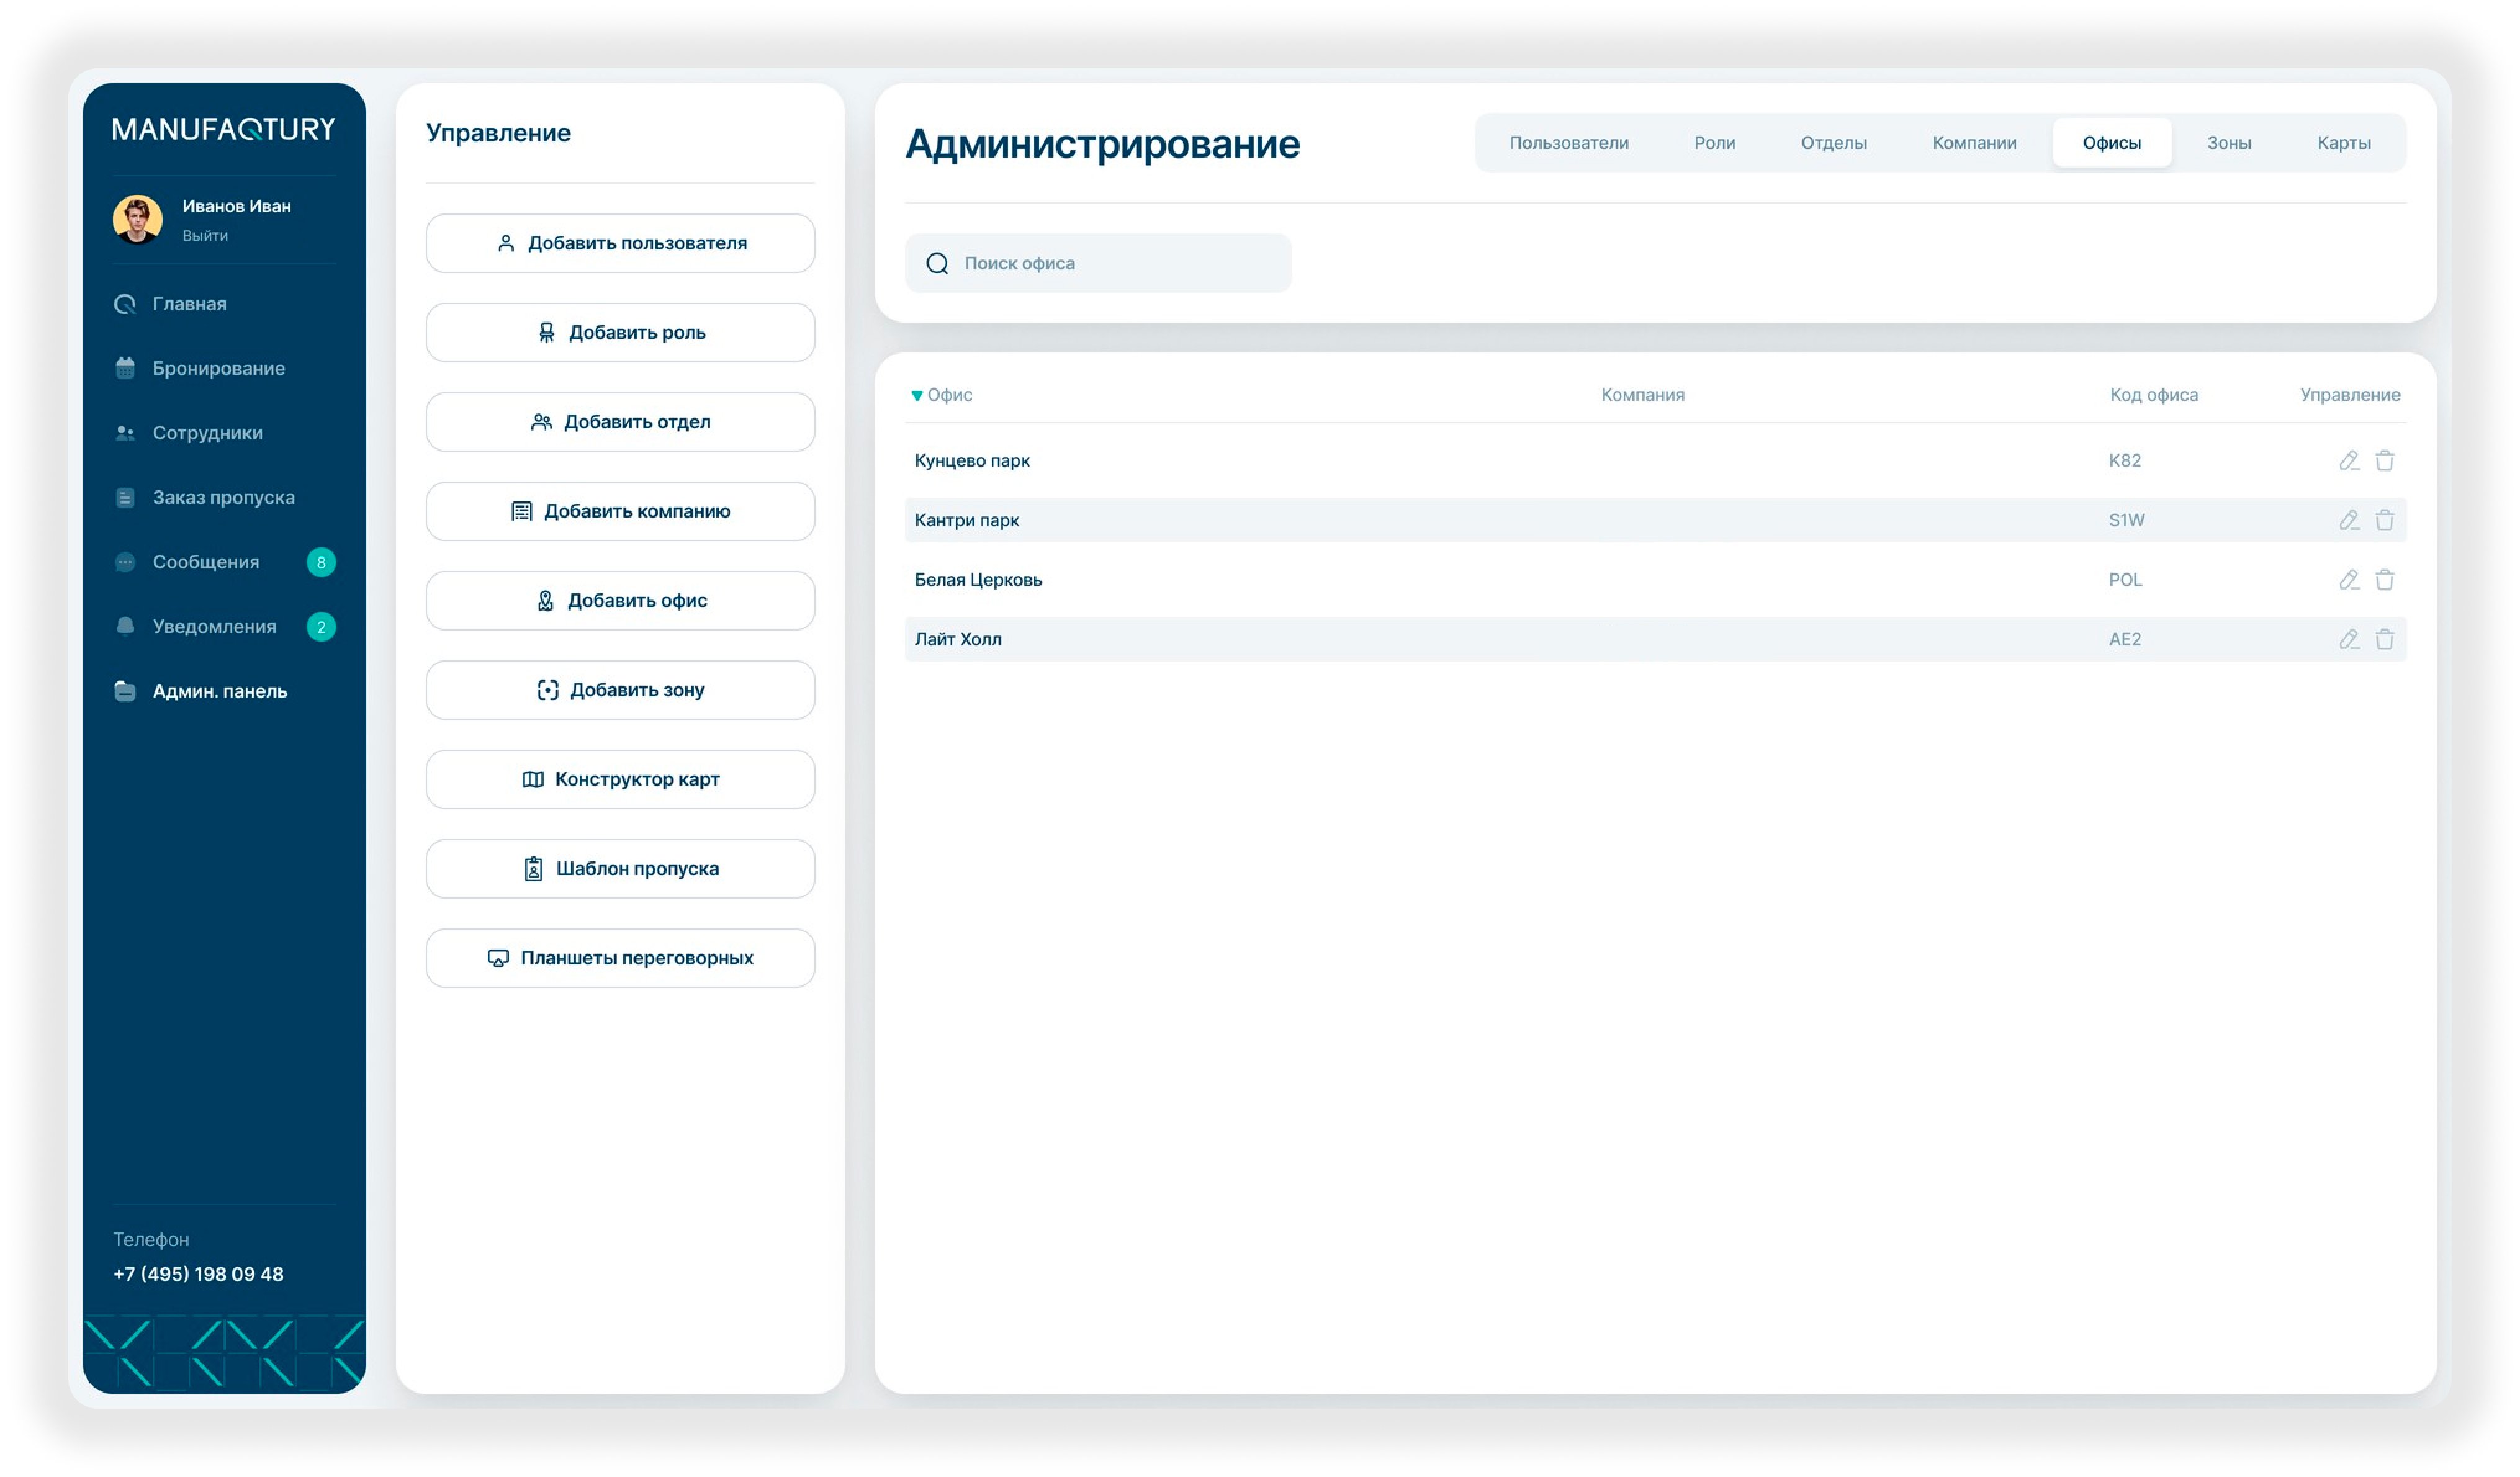The width and height of the screenshot is (2520, 1477).
Task: Delete the Лайт Холл office via trash icon
Action: (x=2384, y=639)
